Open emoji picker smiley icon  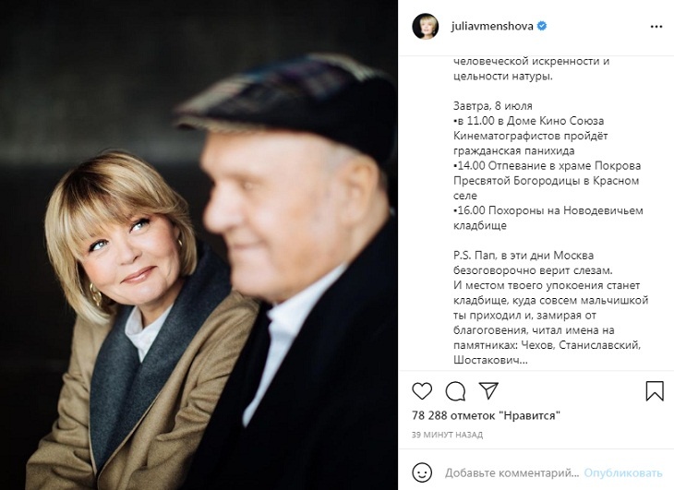pyautogui.click(x=422, y=472)
